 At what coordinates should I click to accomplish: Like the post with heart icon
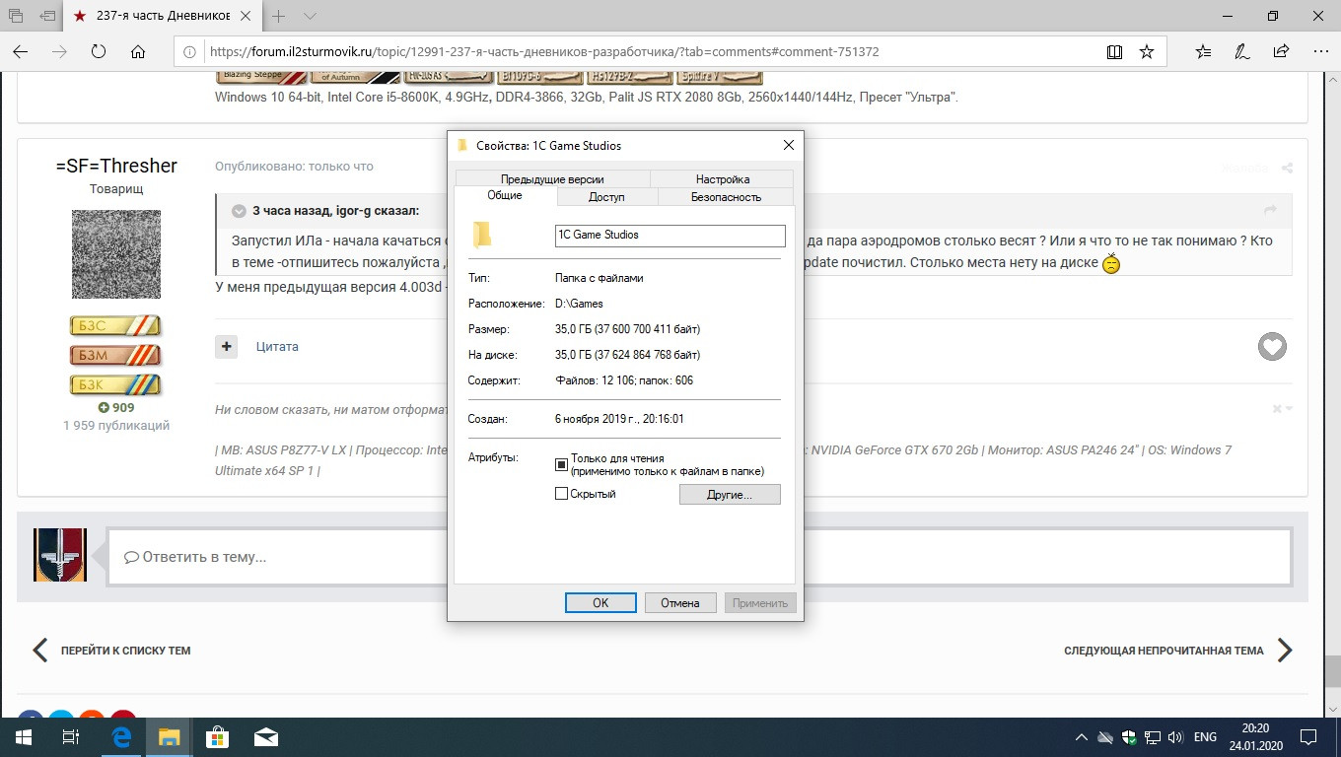(1272, 346)
